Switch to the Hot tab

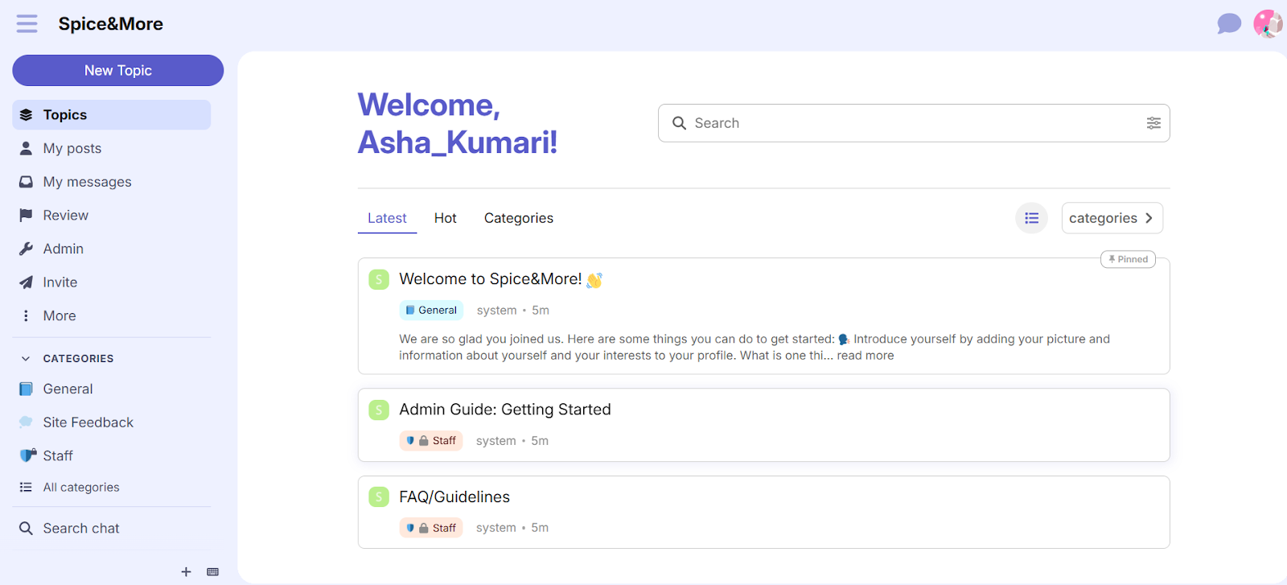tap(446, 218)
